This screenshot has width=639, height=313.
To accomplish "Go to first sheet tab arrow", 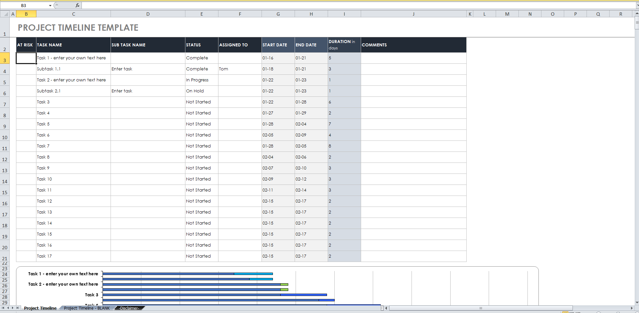I will 3,308.
